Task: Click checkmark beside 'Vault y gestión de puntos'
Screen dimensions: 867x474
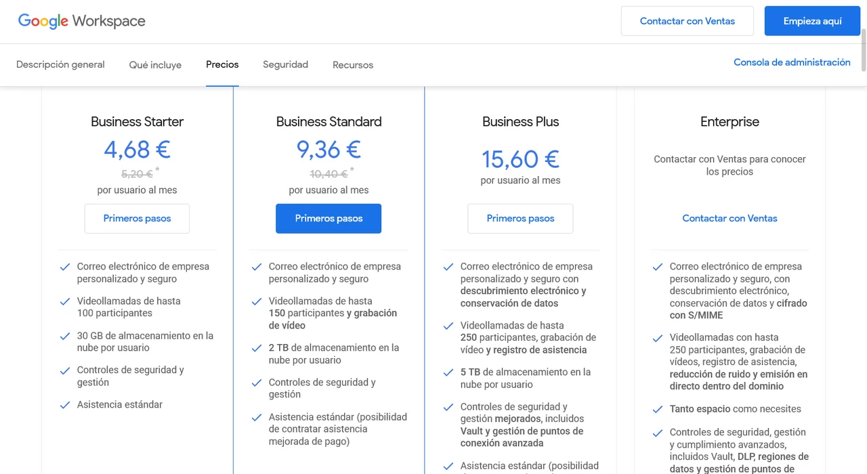Action: (448, 407)
